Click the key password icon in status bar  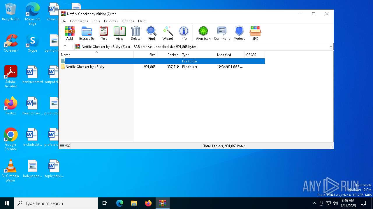[x=68, y=146]
